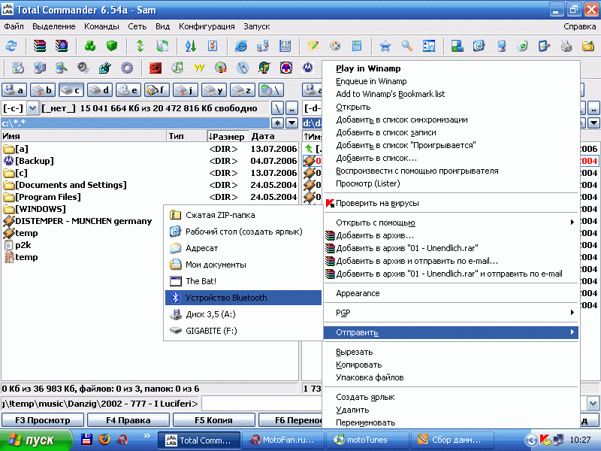Click the cluster of green cubes icon
This screenshot has width=601, height=451.
(x=90, y=47)
